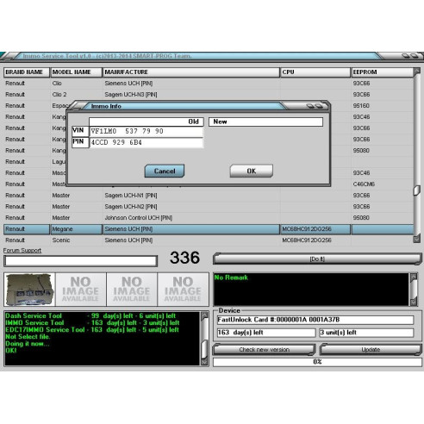Click log panel scrollbar up arrow
This screenshot has height=424, width=424.
point(204,316)
